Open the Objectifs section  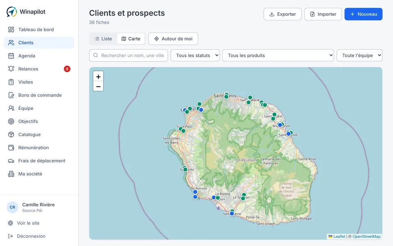(x=39, y=121)
